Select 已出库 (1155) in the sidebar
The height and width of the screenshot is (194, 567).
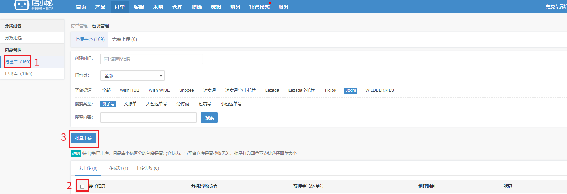(x=19, y=74)
